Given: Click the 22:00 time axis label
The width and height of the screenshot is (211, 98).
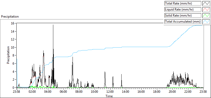Looking at the screenshot, I should coord(188,92).
